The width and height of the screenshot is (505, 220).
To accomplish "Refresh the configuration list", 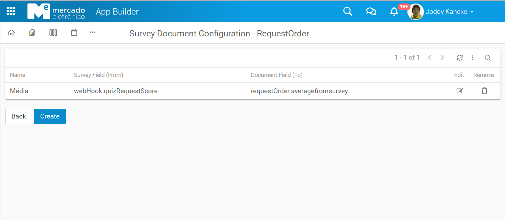I will [459, 58].
